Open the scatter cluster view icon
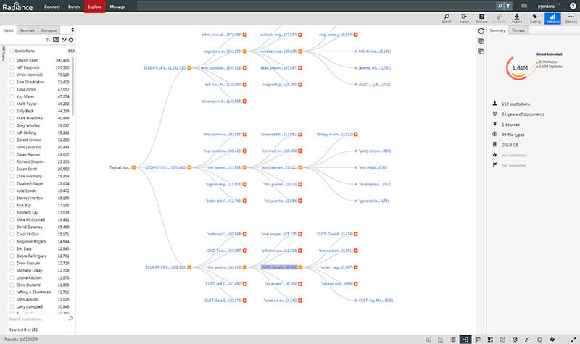The image size is (580, 344). pos(528,339)
